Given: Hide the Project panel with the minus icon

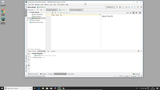Looking at the screenshot, I should (x=44, y=10).
